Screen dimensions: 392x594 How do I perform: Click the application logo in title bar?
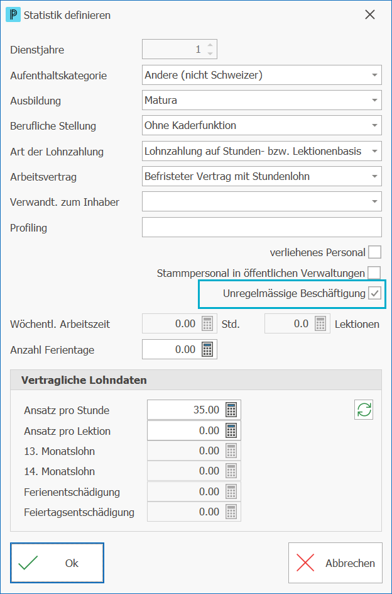[13, 15]
